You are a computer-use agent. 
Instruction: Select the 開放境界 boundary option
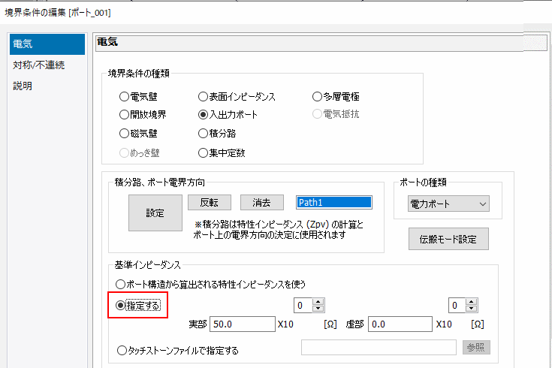(x=124, y=115)
